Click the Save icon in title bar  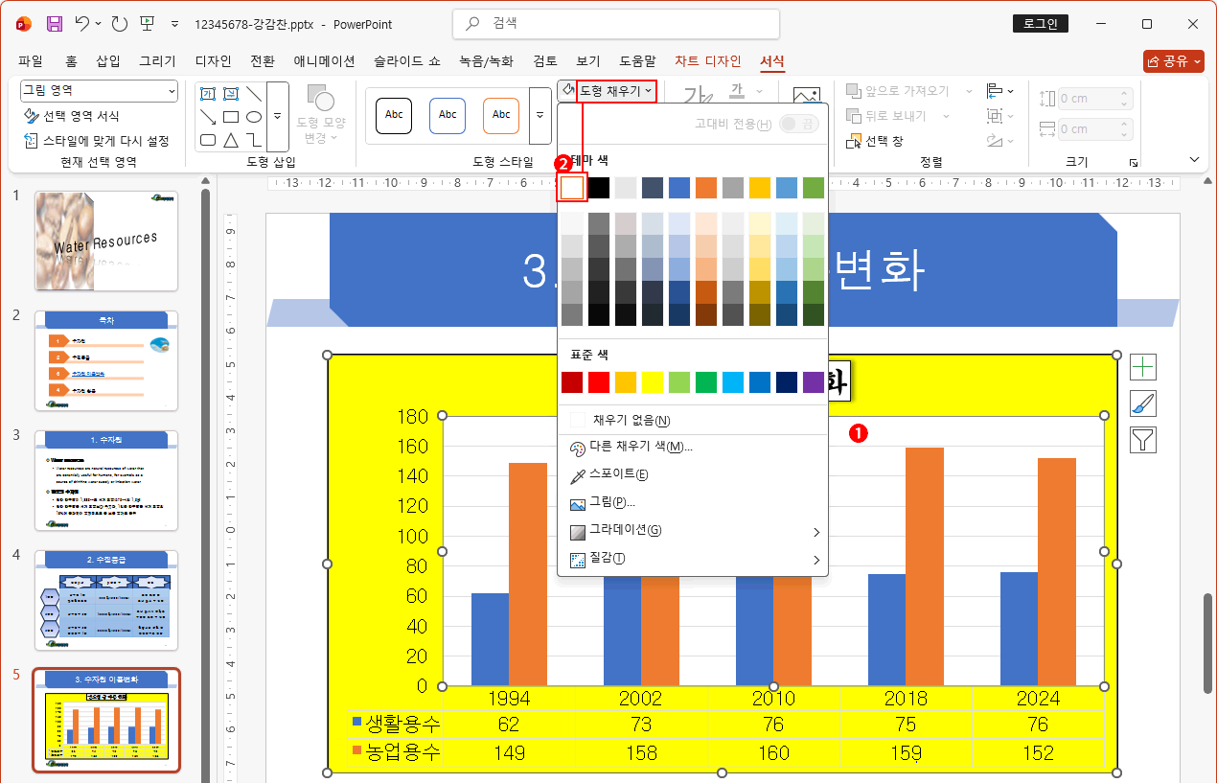55,23
